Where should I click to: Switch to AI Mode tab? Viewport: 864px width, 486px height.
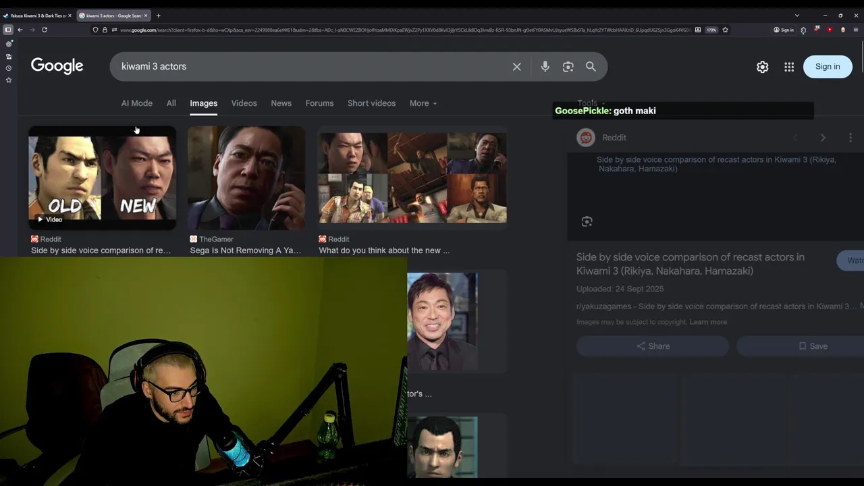pos(137,103)
